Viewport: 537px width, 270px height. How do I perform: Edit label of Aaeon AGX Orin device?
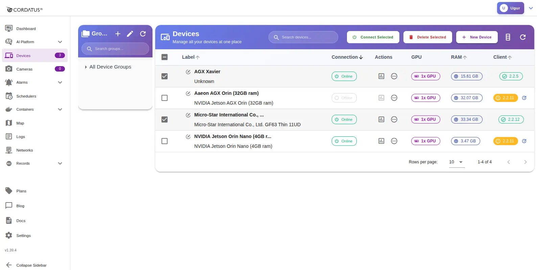(188, 93)
